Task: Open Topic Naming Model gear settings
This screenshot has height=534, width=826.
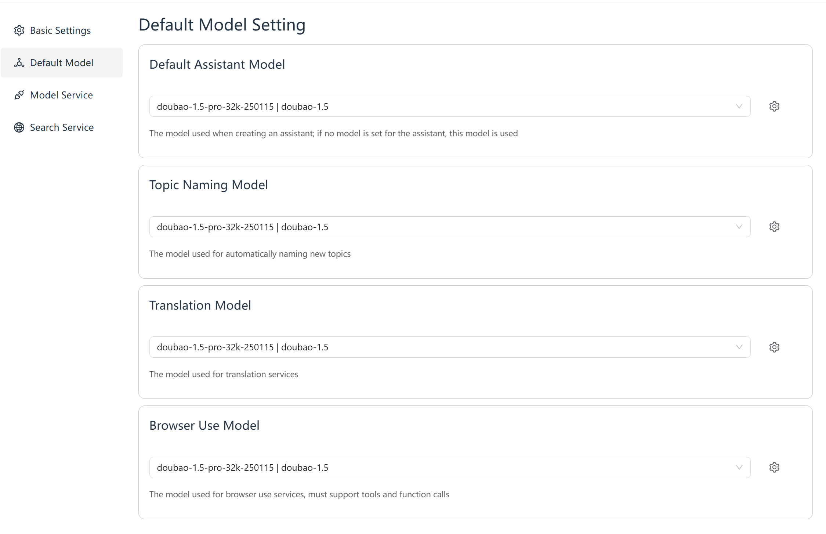Action: tap(774, 227)
